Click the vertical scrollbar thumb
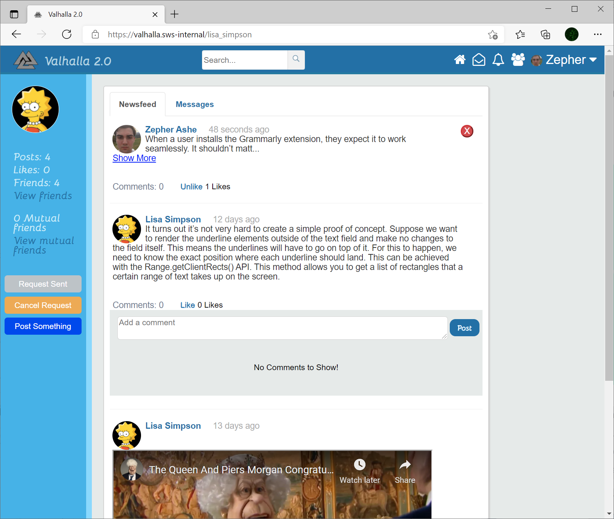 pyautogui.click(x=609, y=218)
